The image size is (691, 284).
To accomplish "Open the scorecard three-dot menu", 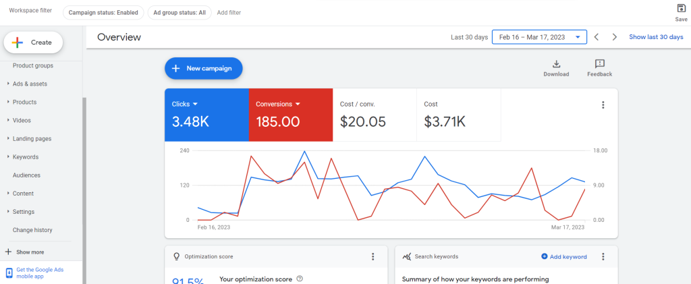I will pyautogui.click(x=603, y=105).
